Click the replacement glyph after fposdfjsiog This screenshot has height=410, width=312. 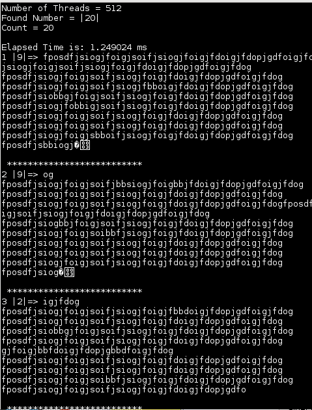pos(61,272)
